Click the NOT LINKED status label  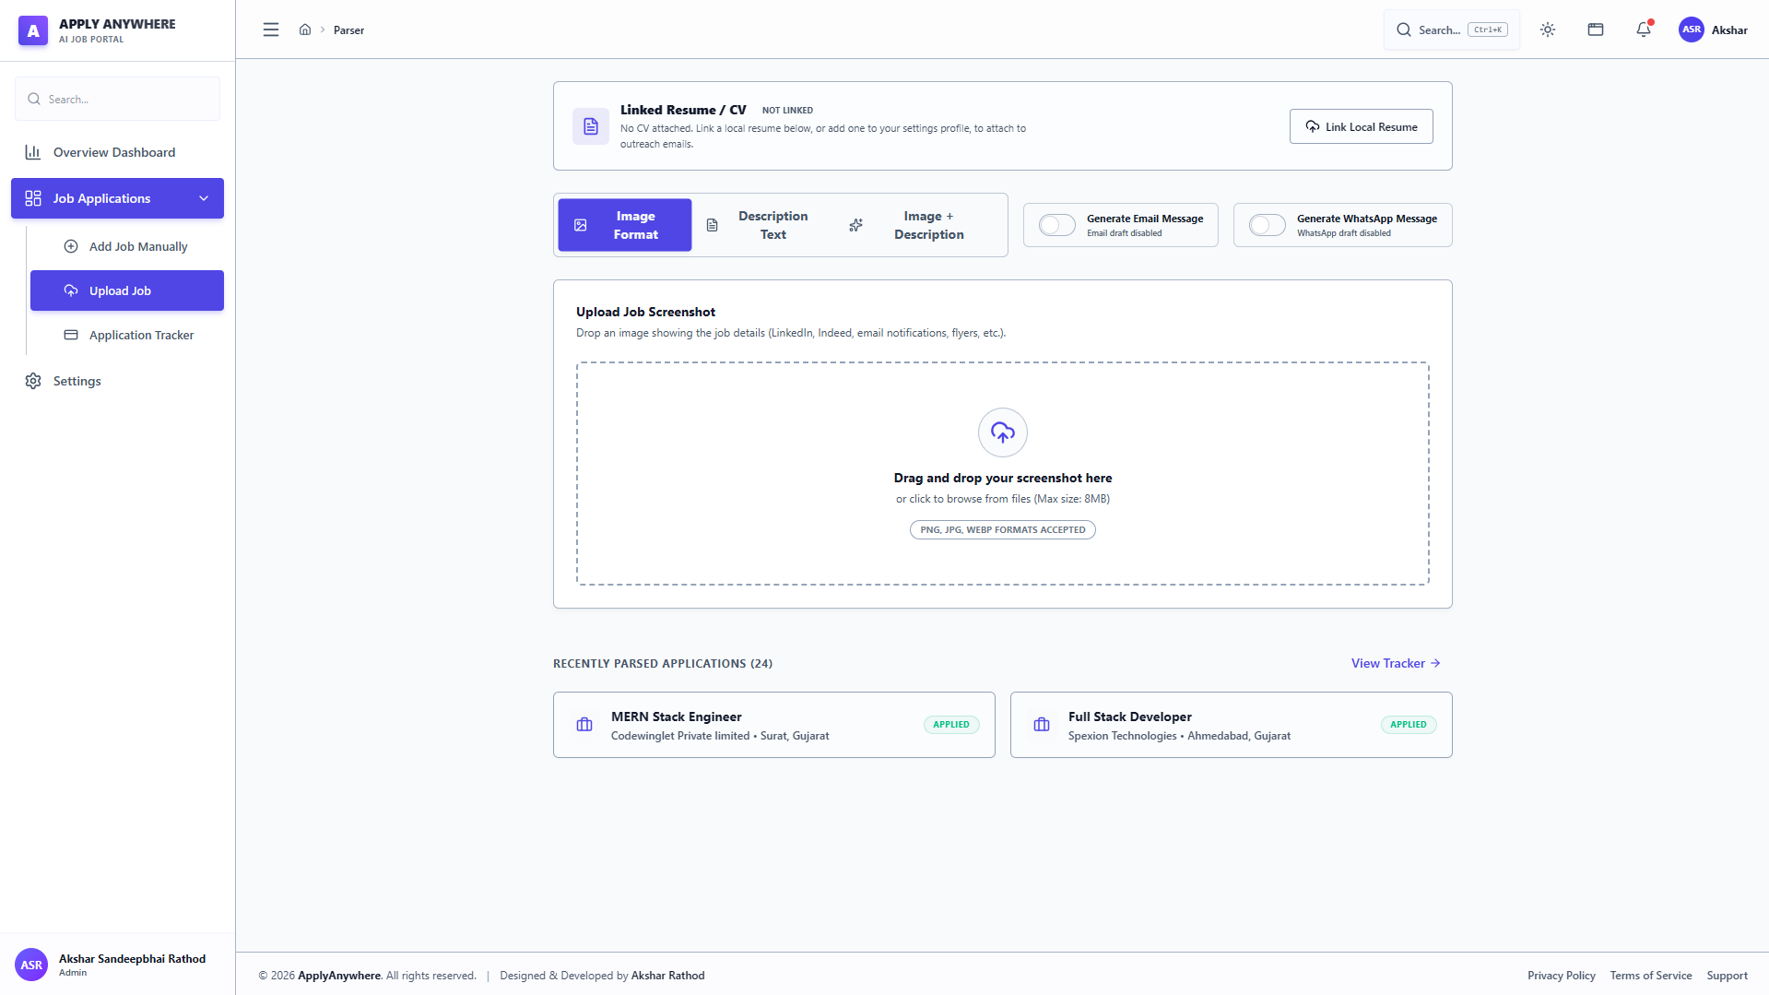(787, 111)
